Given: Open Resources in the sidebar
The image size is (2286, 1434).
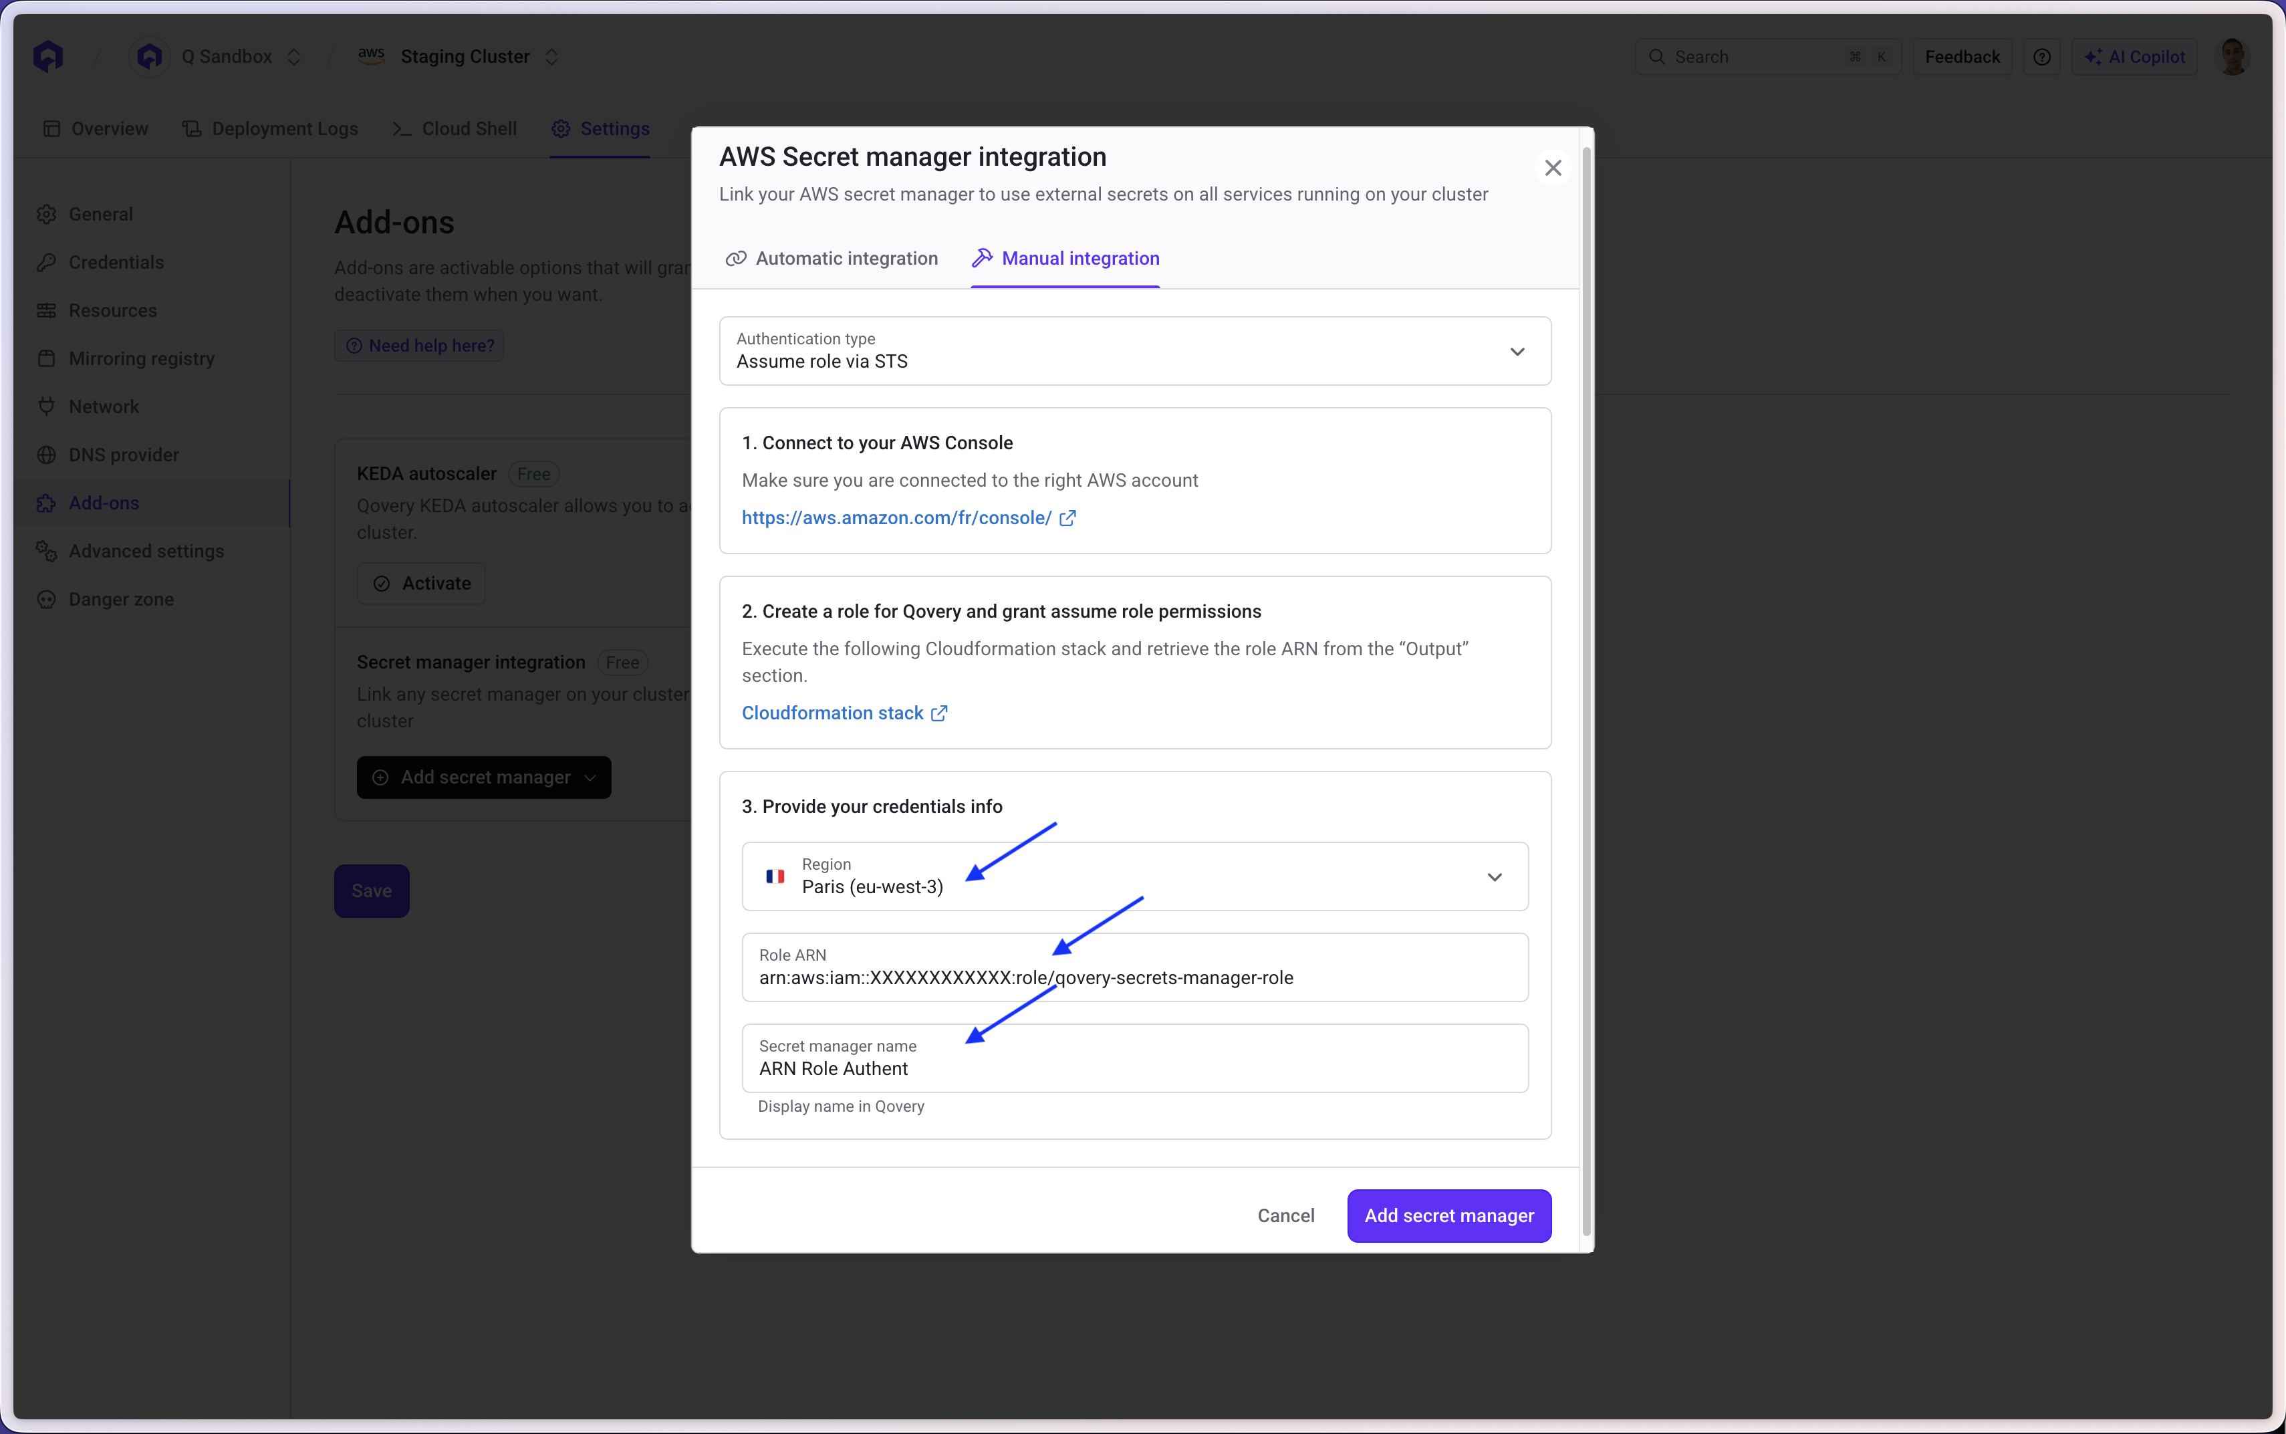Looking at the screenshot, I should tap(152, 311).
